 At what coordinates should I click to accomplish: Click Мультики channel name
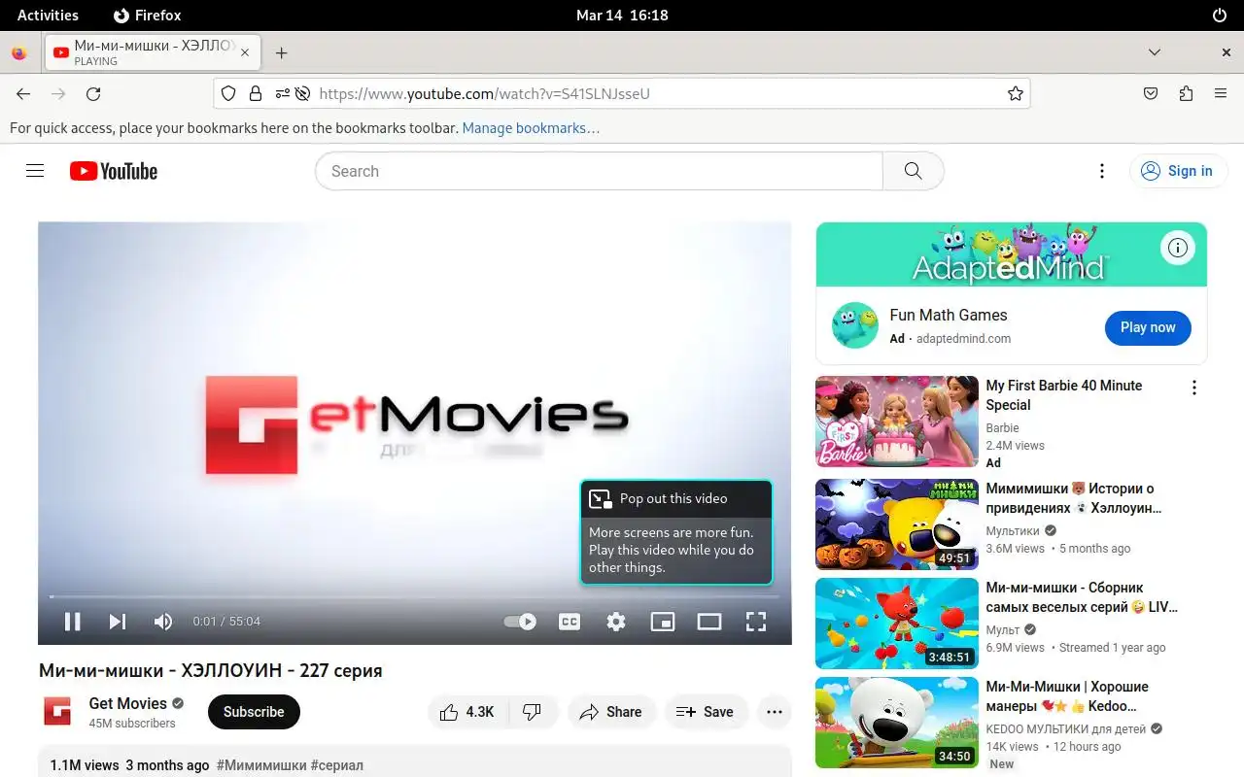[x=1013, y=531]
